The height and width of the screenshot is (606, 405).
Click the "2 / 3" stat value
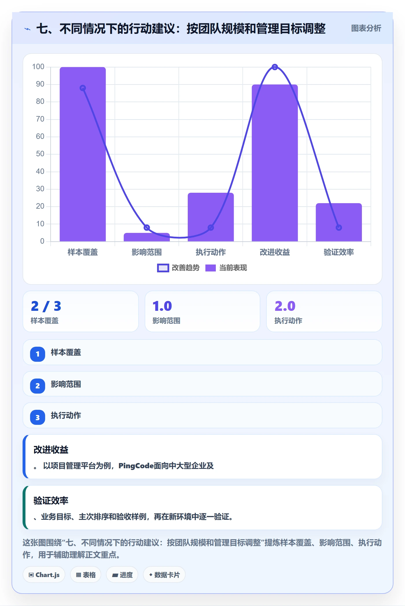coord(46,306)
